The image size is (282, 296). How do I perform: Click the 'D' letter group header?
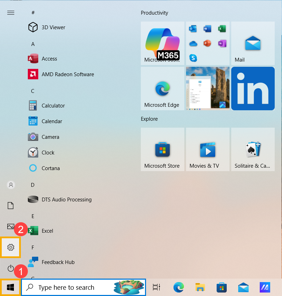(33, 185)
